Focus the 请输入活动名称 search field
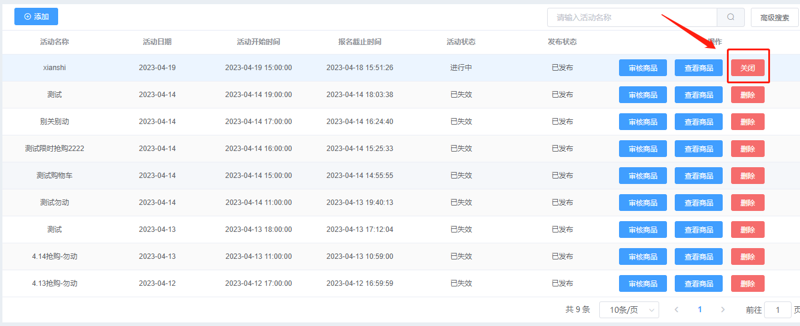 pyautogui.click(x=632, y=17)
